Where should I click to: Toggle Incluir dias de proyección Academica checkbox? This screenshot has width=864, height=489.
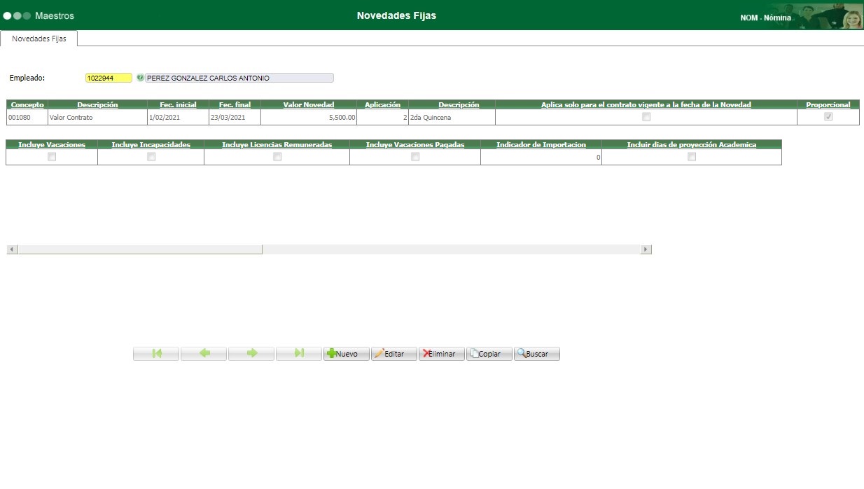[x=692, y=157]
